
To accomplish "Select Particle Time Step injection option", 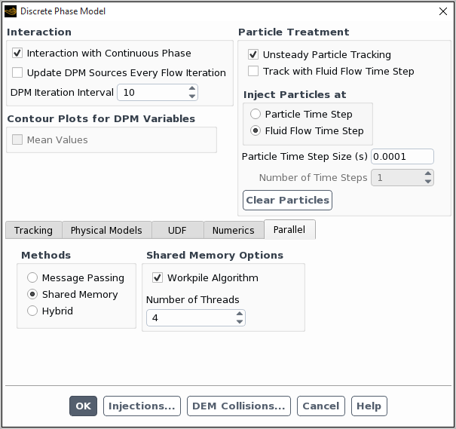I will pyautogui.click(x=256, y=115).
